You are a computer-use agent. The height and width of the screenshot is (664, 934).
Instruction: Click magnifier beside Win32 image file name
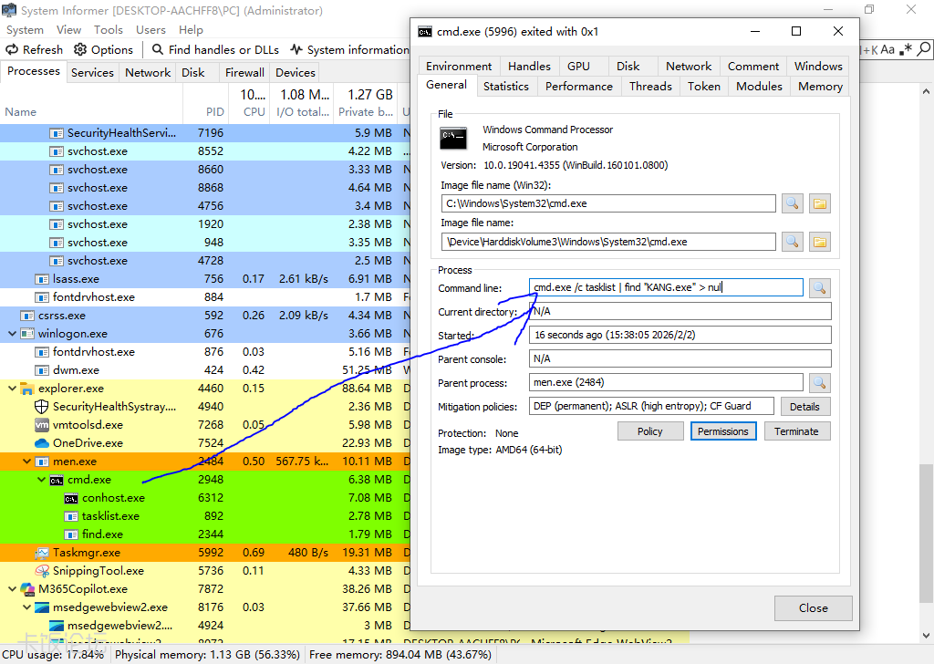pos(792,203)
